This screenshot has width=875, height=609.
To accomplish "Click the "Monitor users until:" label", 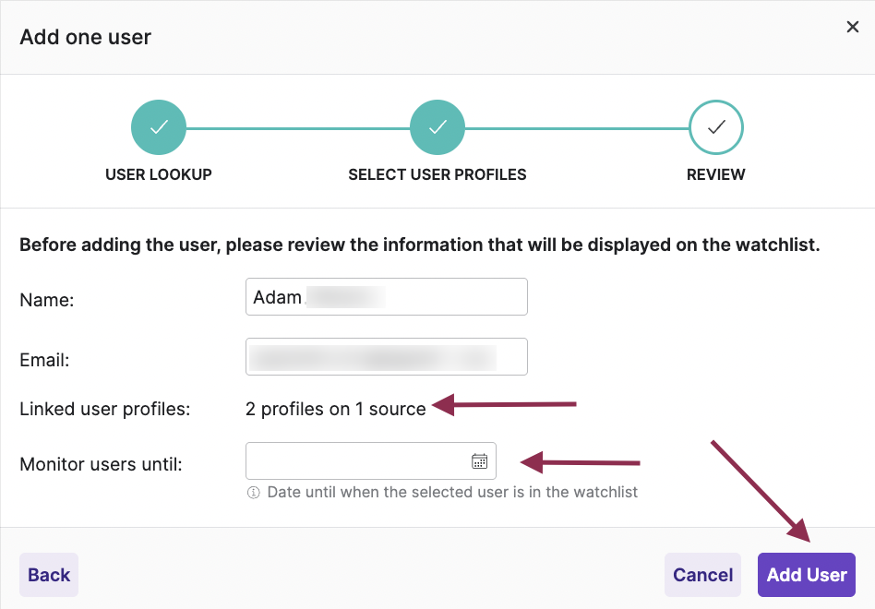I will 101,464.
